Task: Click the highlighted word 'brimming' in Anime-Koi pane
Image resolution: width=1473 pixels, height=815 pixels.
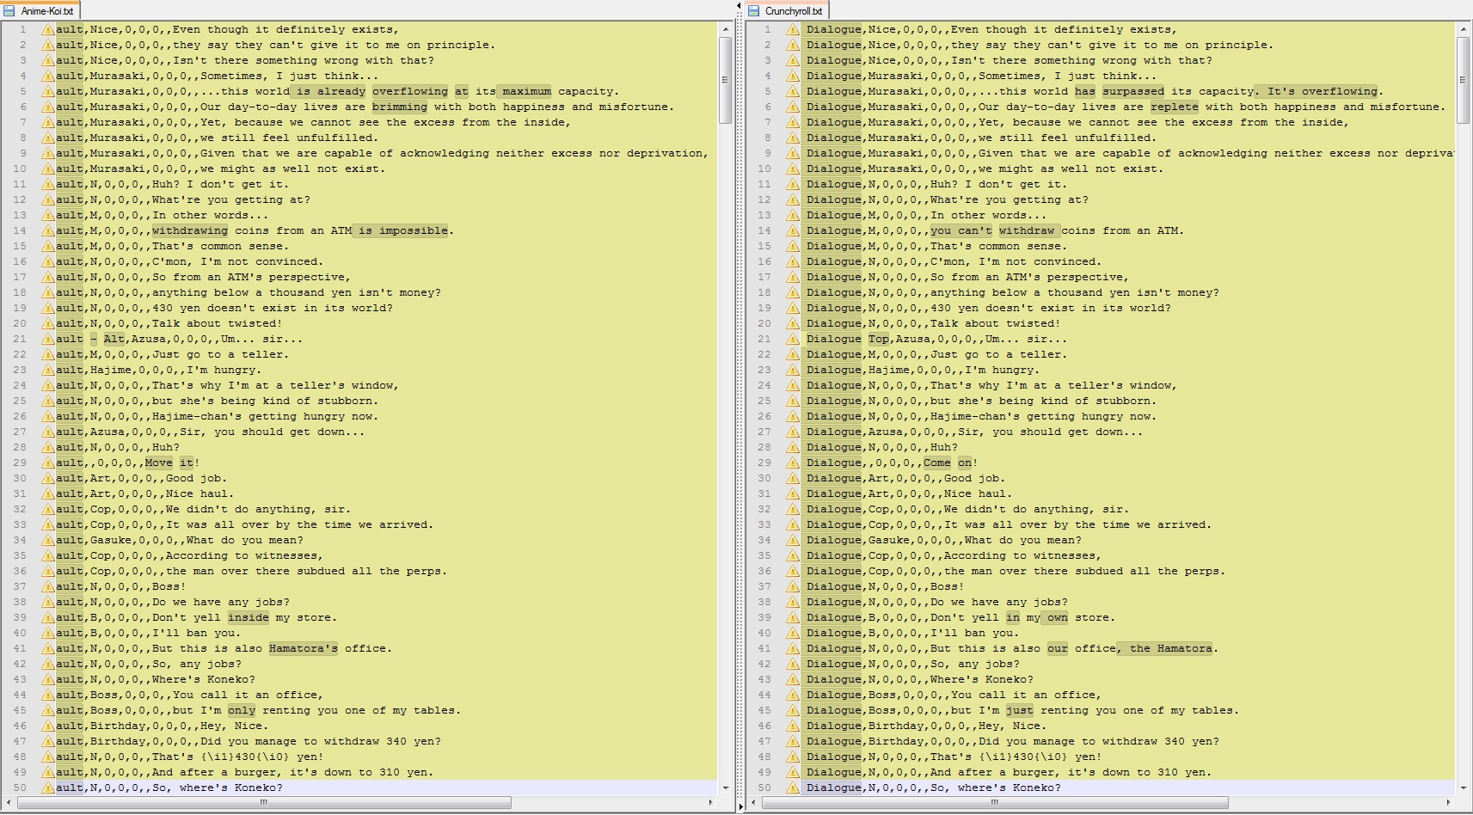Action: (x=400, y=107)
